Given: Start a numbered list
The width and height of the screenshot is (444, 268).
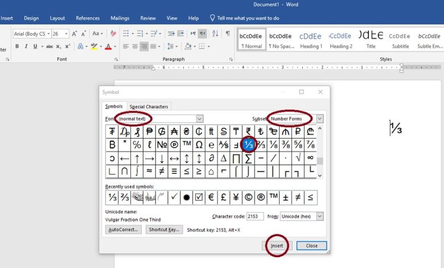Looking at the screenshot, I should click(140, 34).
